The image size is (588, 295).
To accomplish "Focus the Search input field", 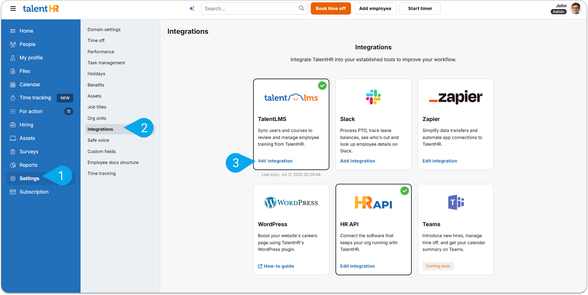I will (x=254, y=8).
